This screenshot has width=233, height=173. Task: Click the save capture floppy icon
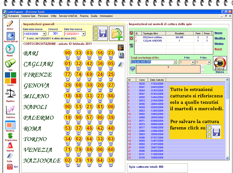point(100,33)
